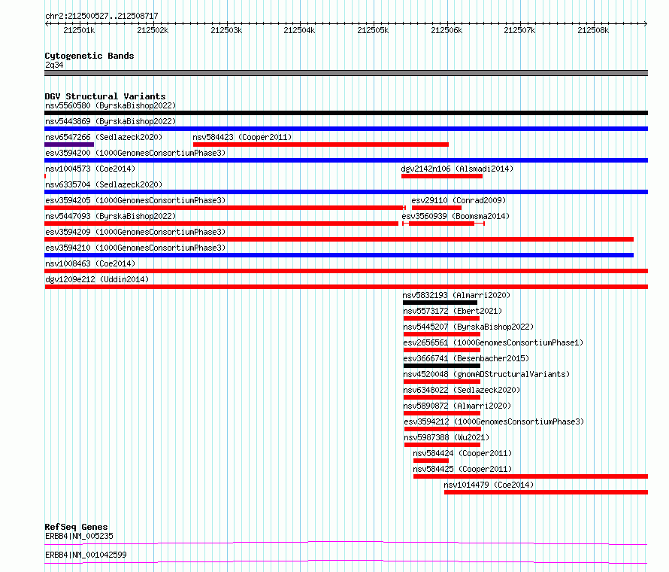
Task: Click nsv5445207 (ByrskaBishop2022) label
Action: [468, 327]
